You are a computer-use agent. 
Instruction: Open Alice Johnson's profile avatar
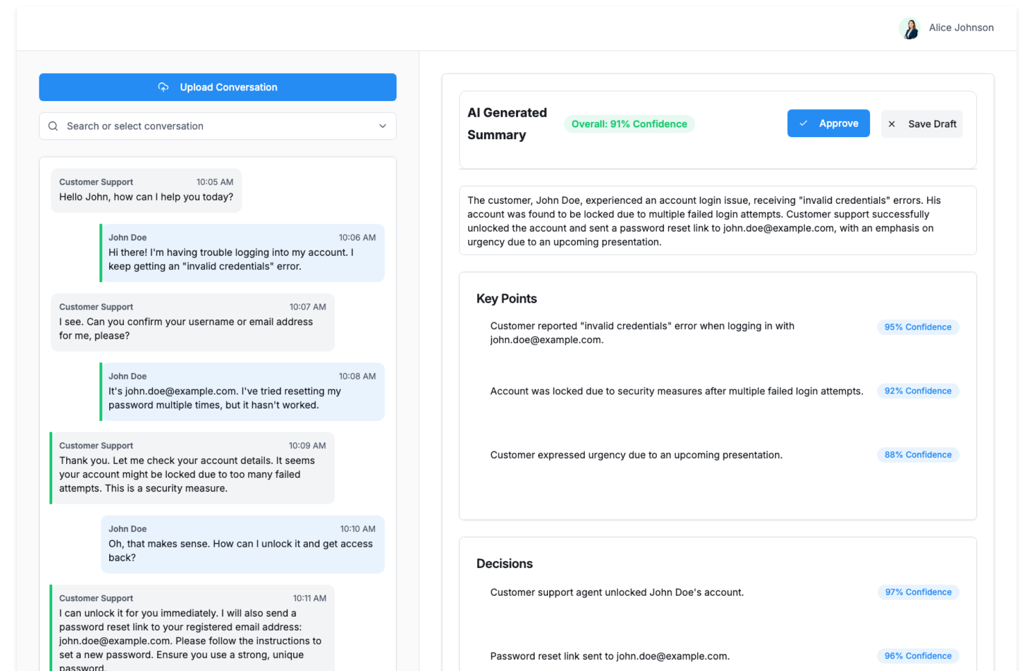pyautogui.click(x=910, y=28)
